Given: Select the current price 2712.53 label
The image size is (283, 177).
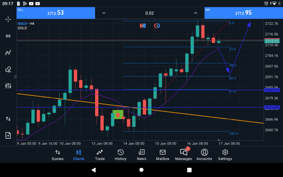Looking at the screenshot, I should coord(272,41).
